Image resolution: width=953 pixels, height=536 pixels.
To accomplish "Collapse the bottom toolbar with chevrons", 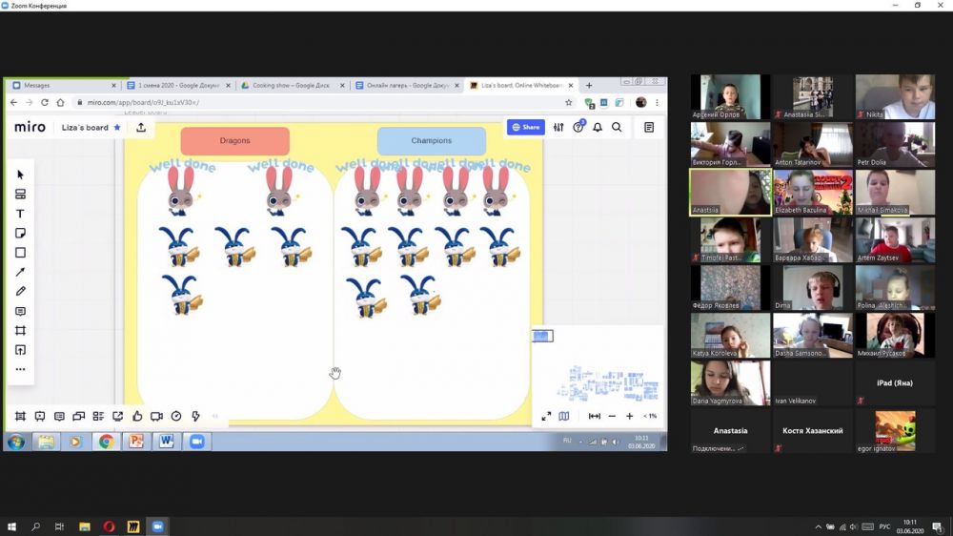I will coord(214,416).
